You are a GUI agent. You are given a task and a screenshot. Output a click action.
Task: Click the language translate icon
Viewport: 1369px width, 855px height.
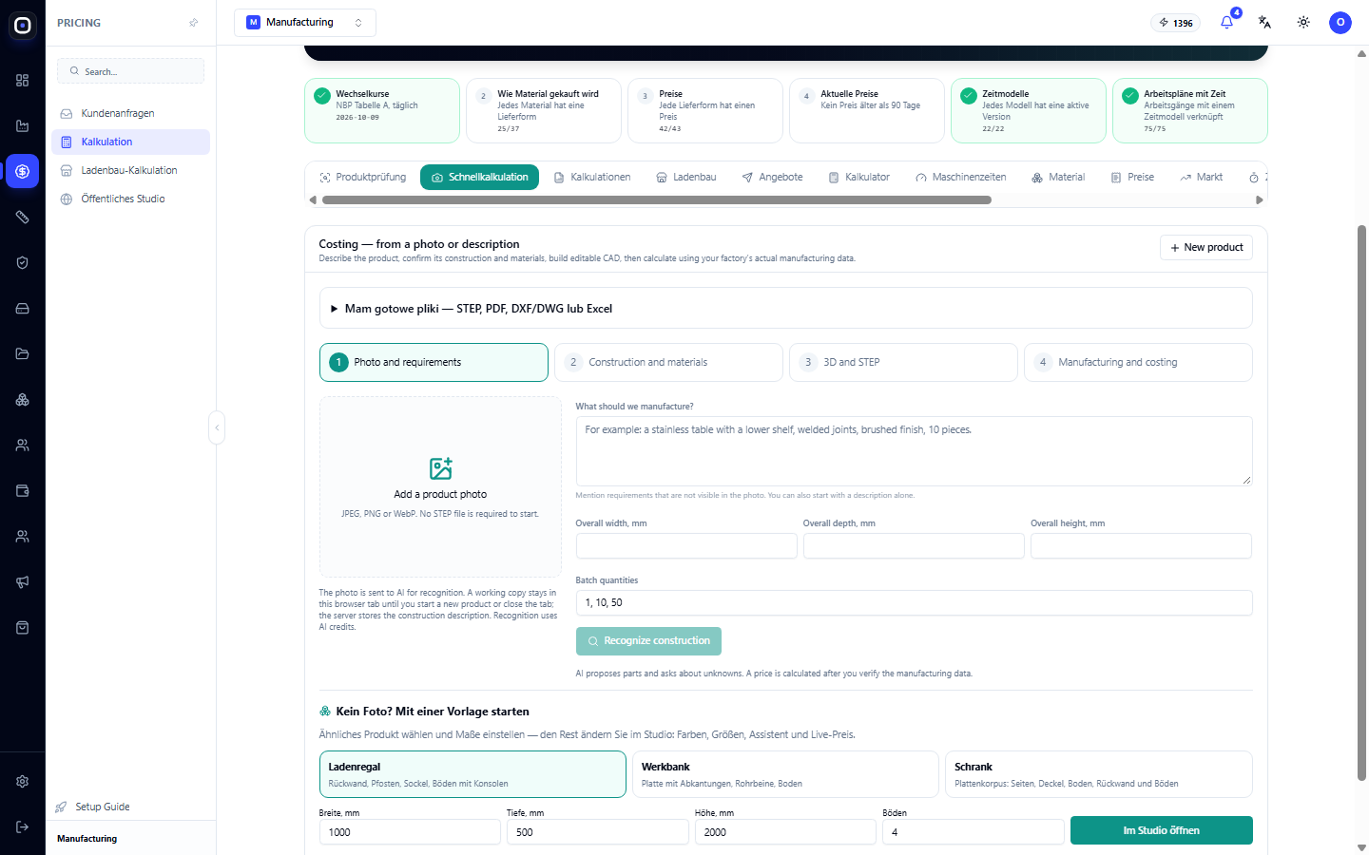tap(1264, 22)
